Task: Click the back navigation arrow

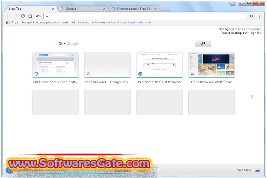Action: point(8,16)
